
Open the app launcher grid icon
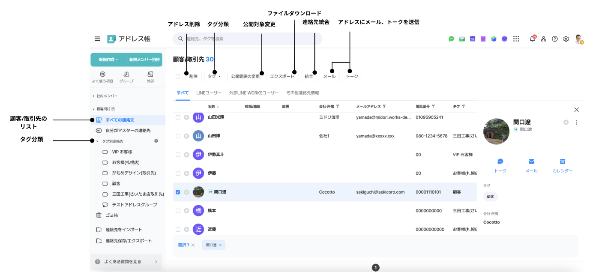(516, 39)
